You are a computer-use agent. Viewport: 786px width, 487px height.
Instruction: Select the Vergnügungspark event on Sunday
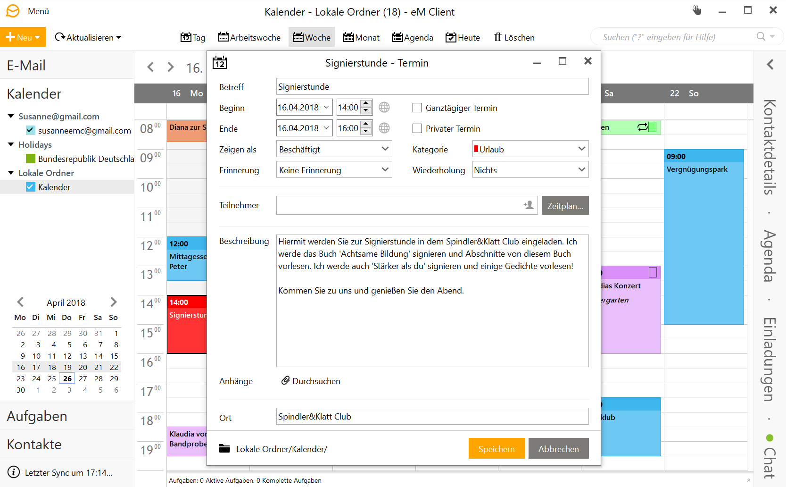pos(703,237)
